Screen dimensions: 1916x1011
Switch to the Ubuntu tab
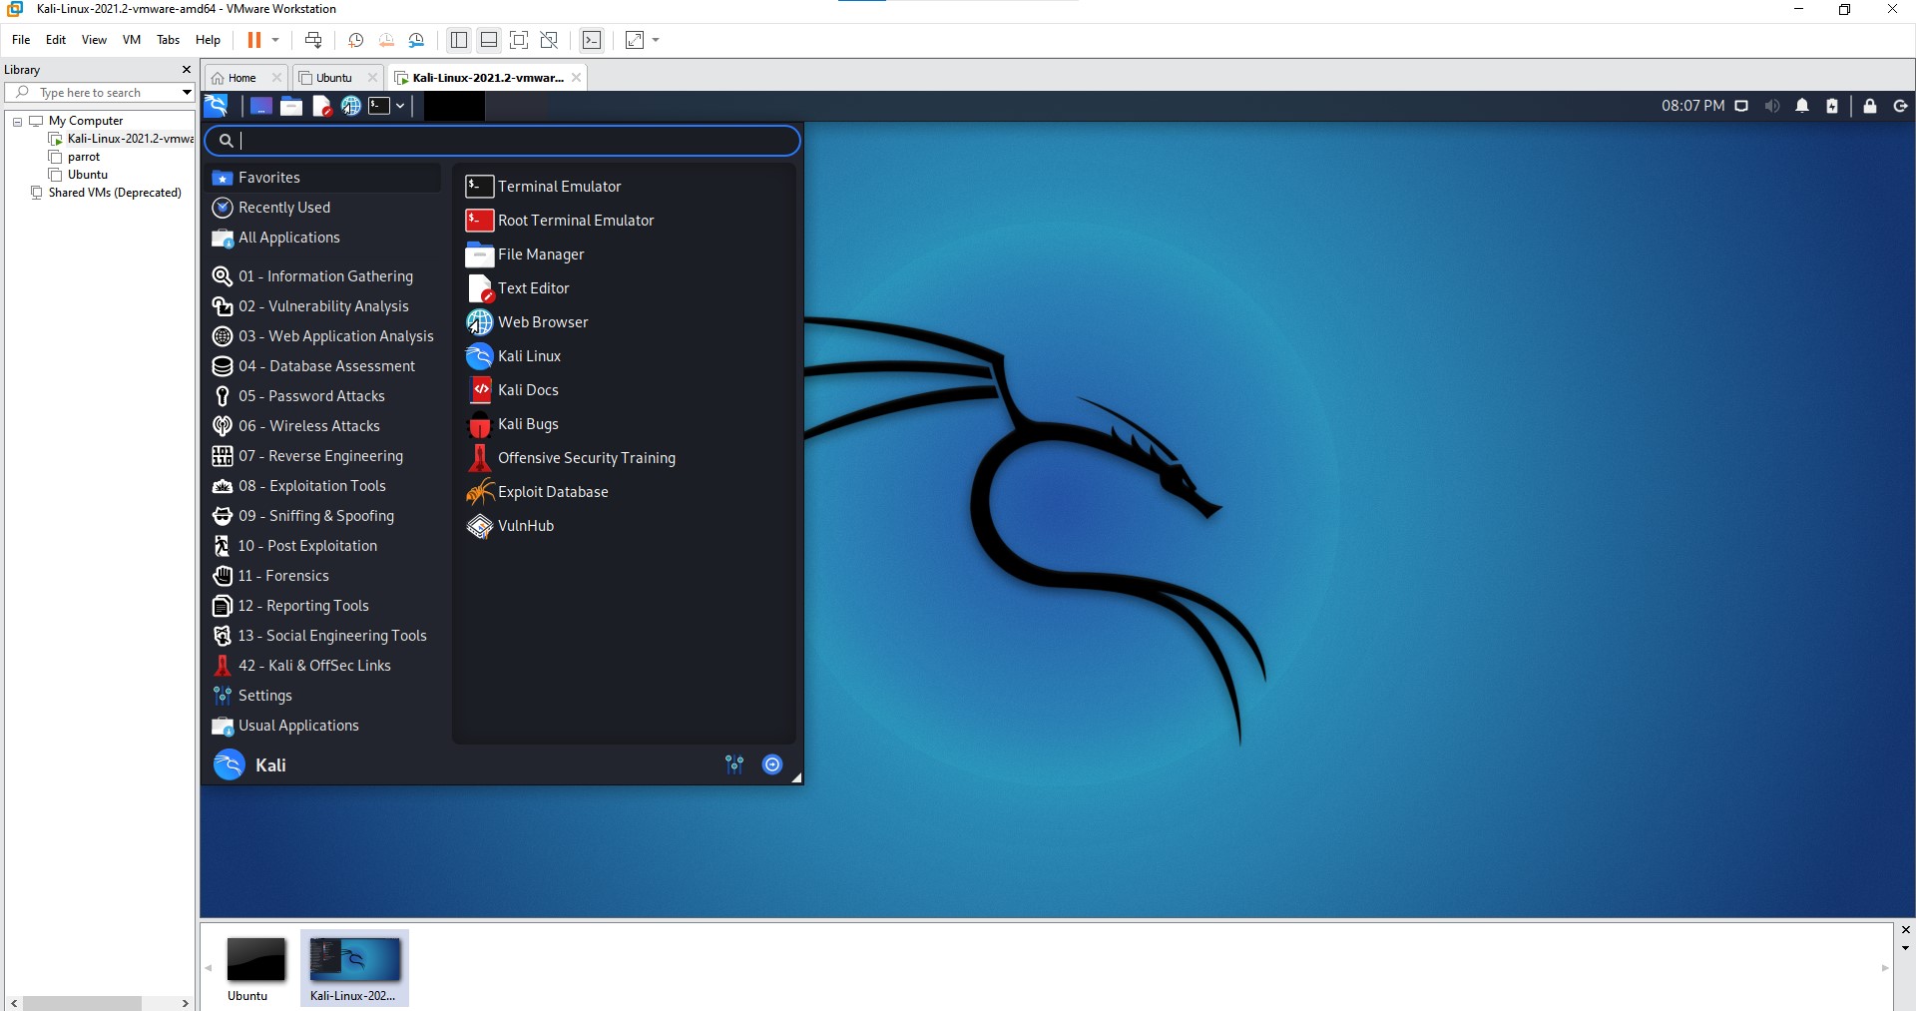[334, 78]
